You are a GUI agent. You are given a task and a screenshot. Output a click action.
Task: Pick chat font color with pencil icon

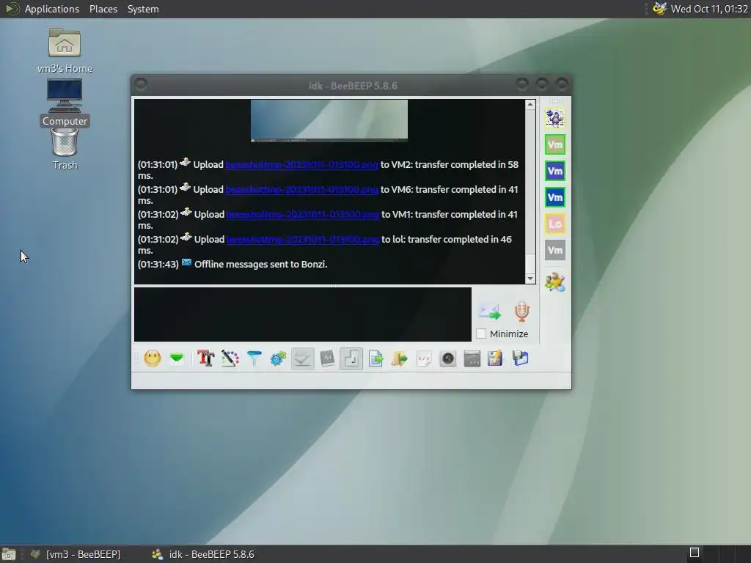click(x=230, y=358)
